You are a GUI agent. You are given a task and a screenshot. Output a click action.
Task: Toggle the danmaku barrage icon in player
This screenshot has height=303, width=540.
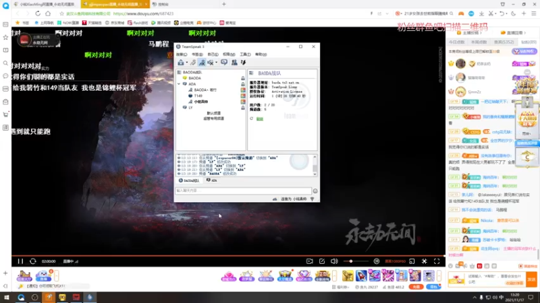[377, 261]
